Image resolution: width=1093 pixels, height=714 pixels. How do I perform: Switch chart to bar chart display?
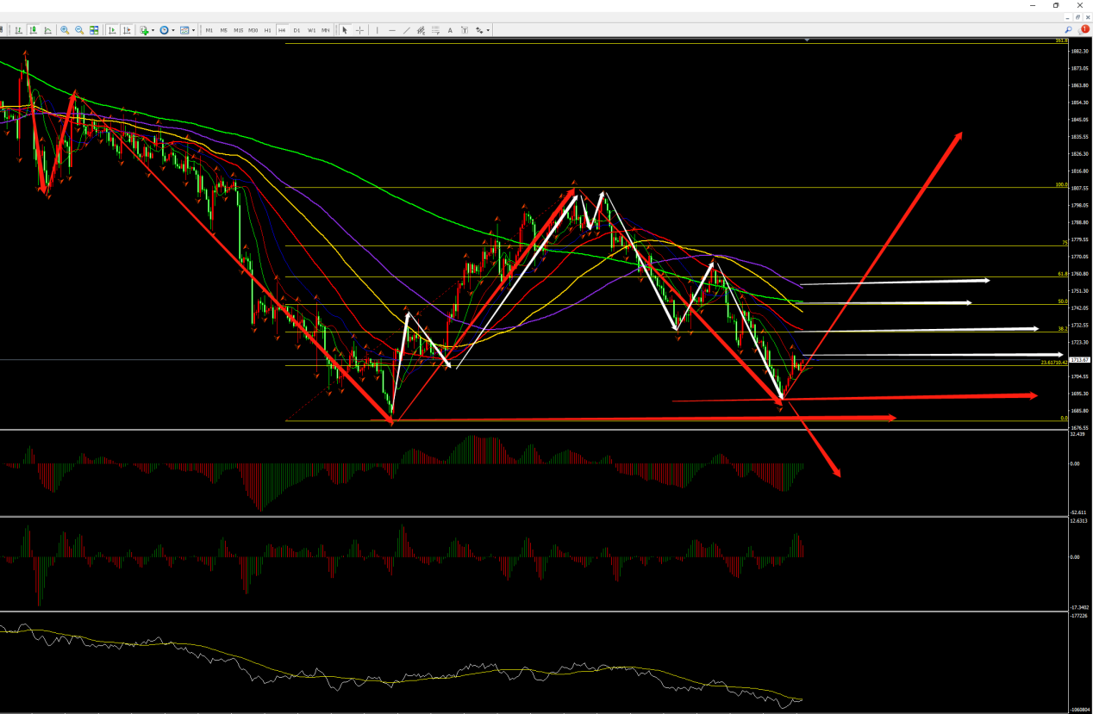18,30
